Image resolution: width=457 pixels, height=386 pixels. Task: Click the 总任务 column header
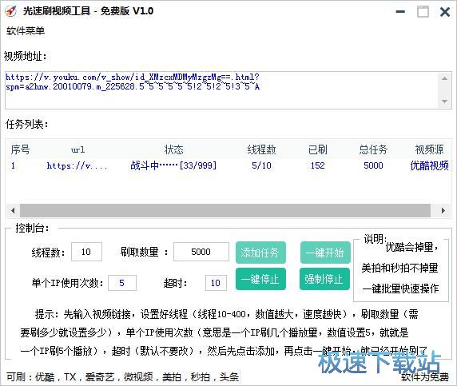pos(373,149)
